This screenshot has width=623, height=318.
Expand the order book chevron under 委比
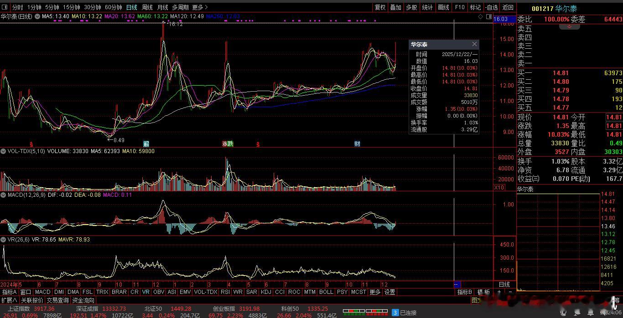(x=569, y=27)
